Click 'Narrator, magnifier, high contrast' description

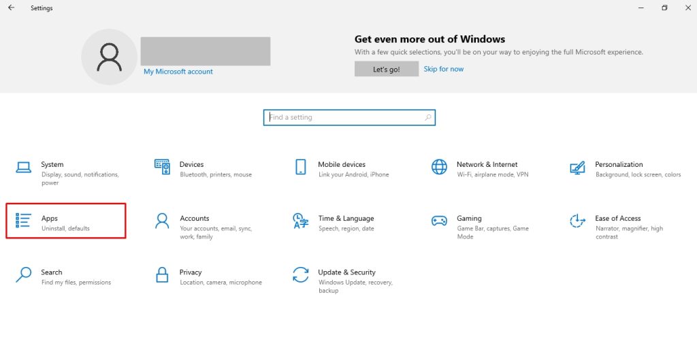pyautogui.click(x=629, y=233)
